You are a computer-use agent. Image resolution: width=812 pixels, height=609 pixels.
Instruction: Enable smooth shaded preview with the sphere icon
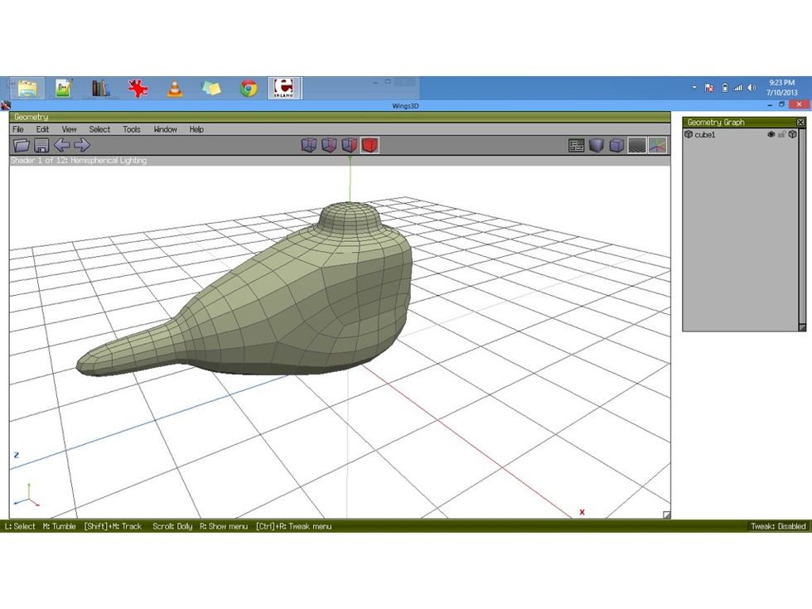(x=596, y=145)
